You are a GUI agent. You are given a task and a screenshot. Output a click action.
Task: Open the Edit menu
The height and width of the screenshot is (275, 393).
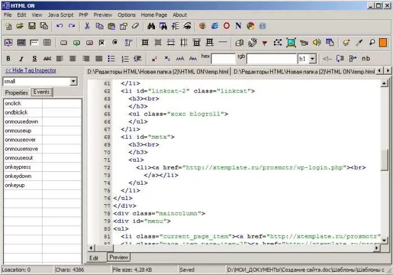21,15
